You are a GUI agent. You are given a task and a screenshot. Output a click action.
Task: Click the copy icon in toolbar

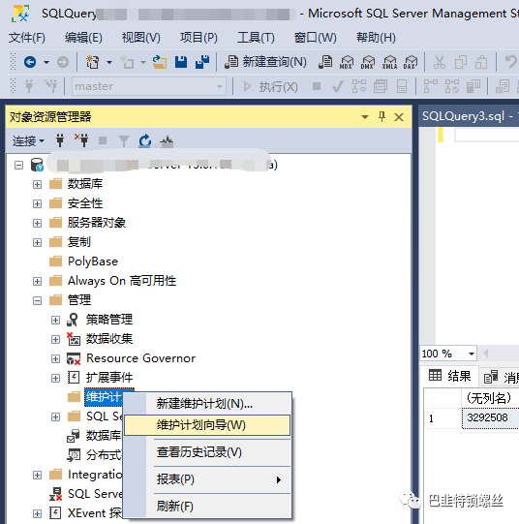click(x=461, y=62)
